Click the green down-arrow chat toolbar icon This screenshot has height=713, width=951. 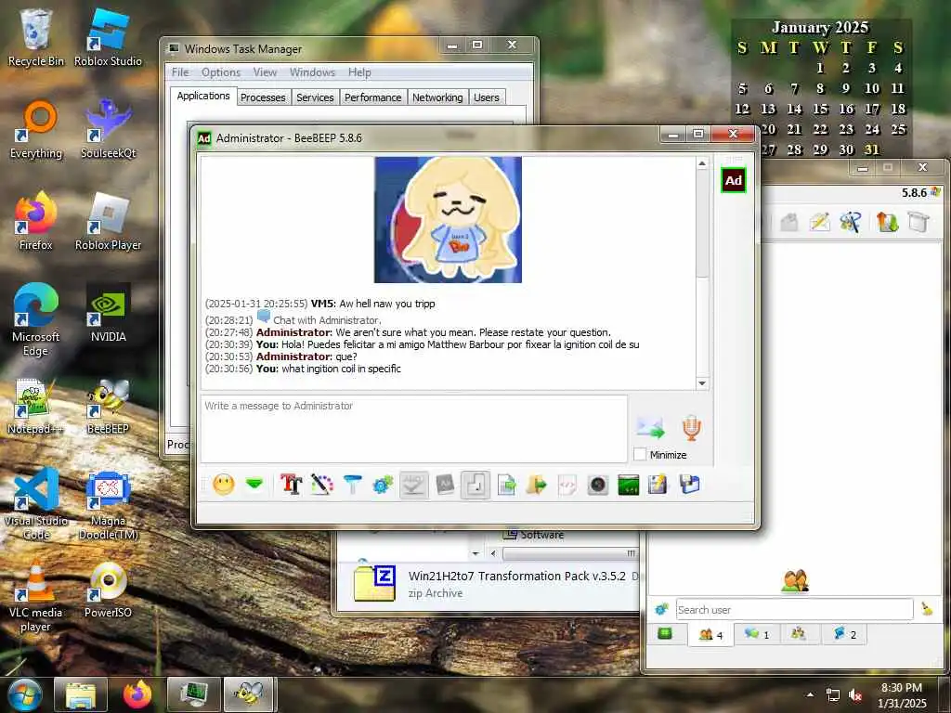(254, 484)
